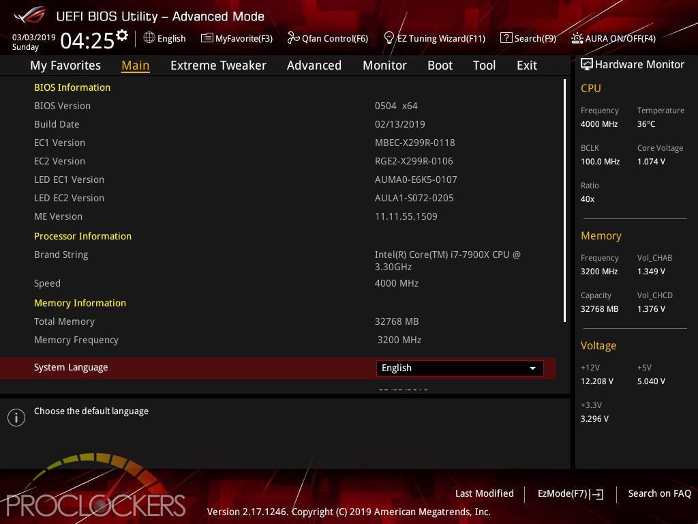The height and width of the screenshot is (524, 698).
Task: Click the Qfan Control fan icon
Action: 293,38
